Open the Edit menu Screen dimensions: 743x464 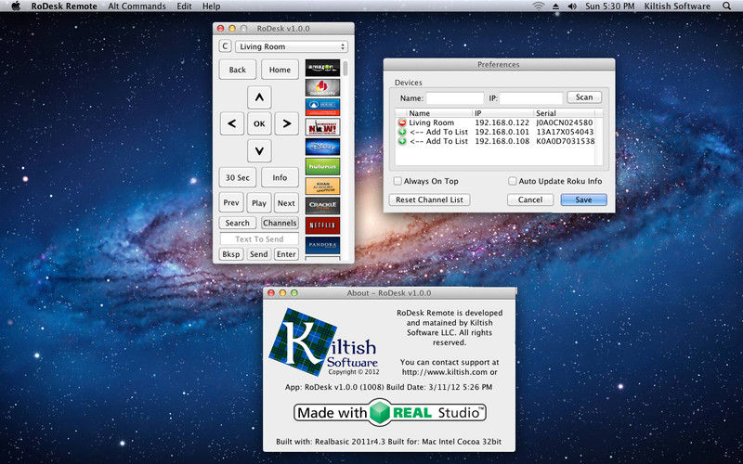184,6
